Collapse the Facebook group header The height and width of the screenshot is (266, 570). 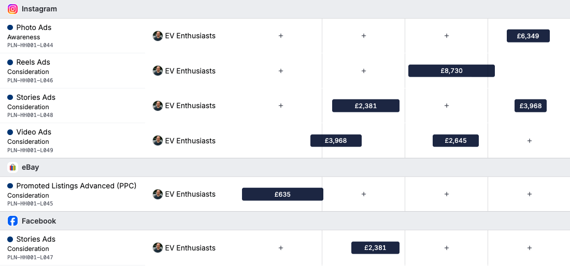point(39,221)
